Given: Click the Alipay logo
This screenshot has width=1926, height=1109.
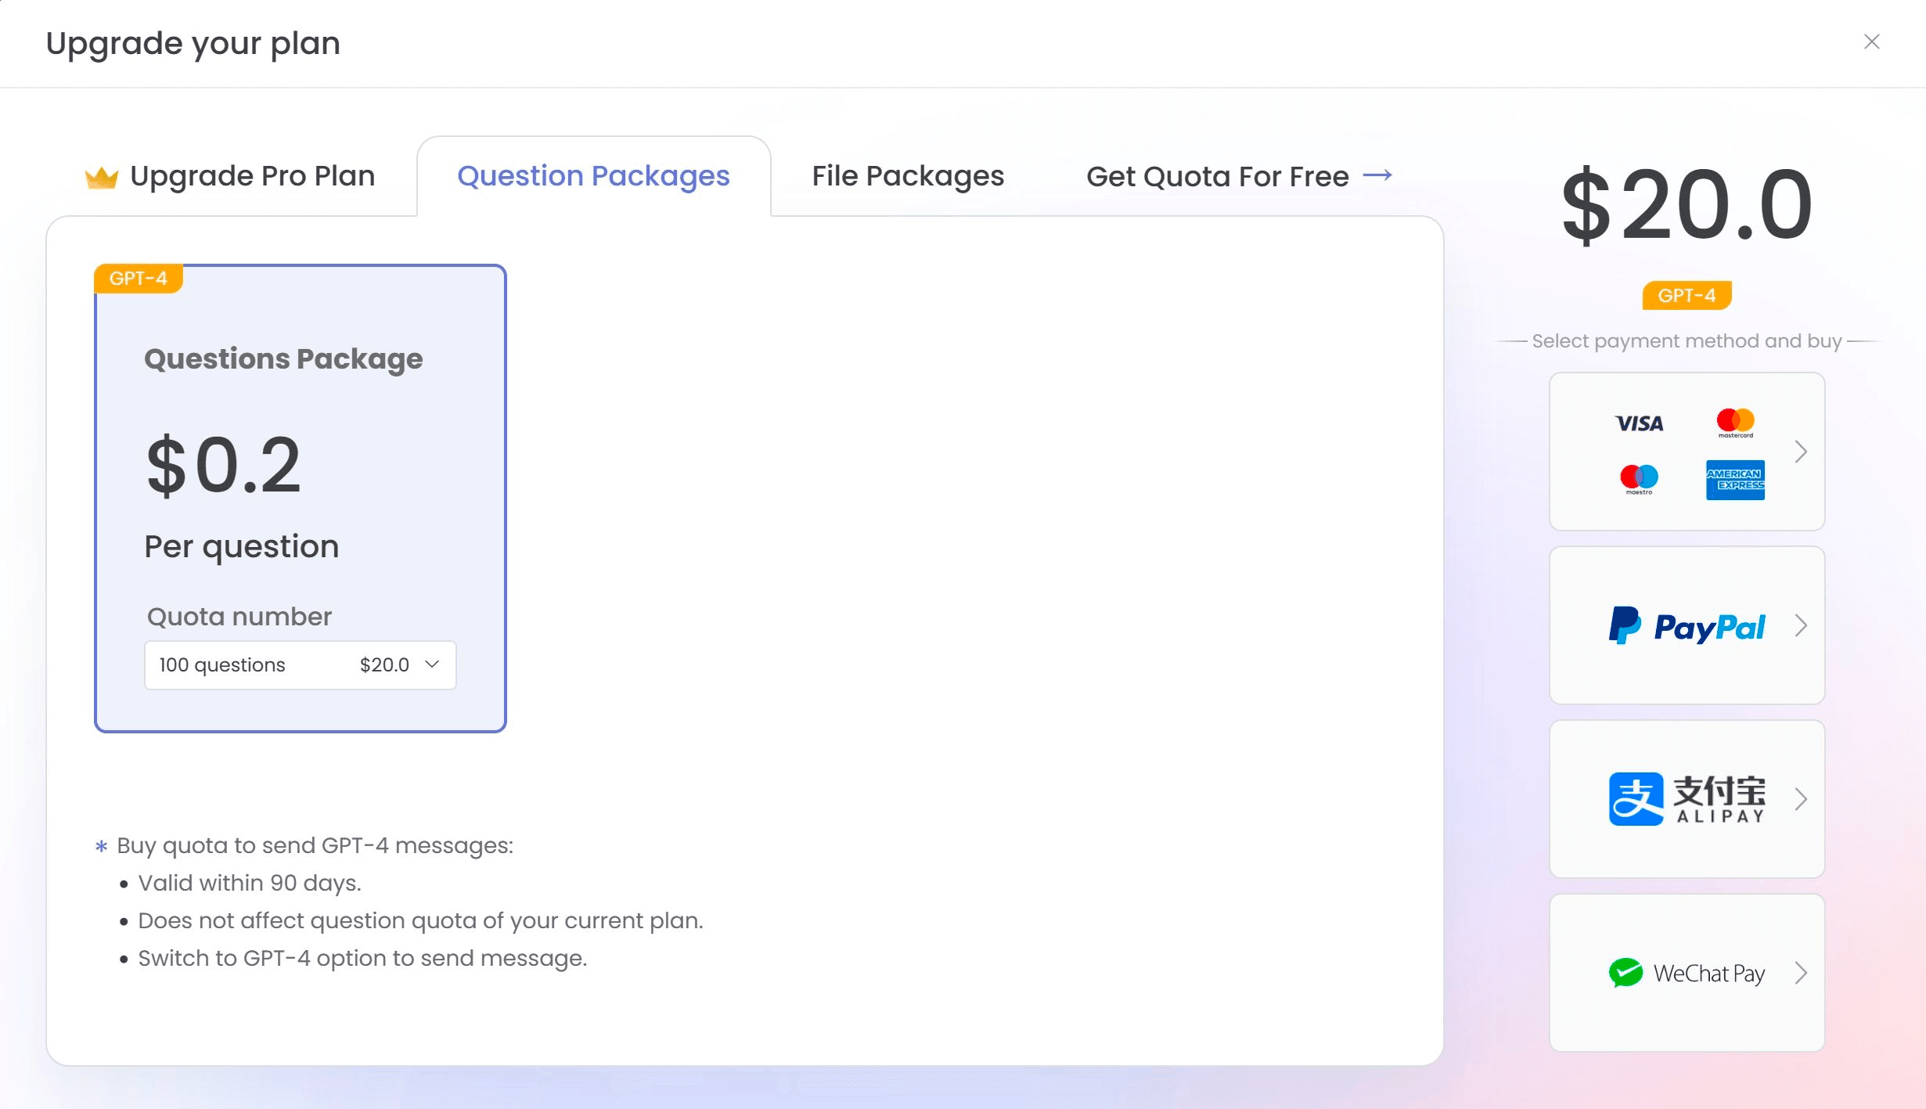Looking at the screenshot, I should (x=1687, y=799).
